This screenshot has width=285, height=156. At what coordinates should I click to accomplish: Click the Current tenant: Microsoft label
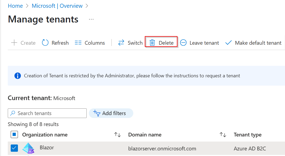(41, 98)
